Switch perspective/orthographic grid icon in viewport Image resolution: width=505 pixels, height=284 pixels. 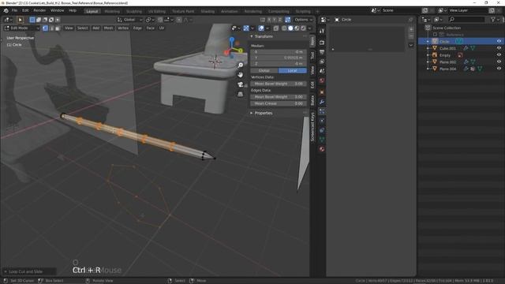tap(240, 94)
